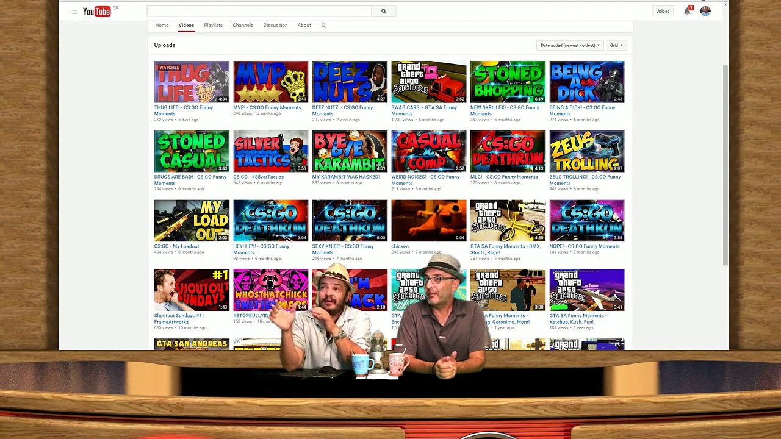Image resolution: width=781 pixels, height=439 pixels.
Task: Click the channel search magnifier icon
Action: point(323,26)
